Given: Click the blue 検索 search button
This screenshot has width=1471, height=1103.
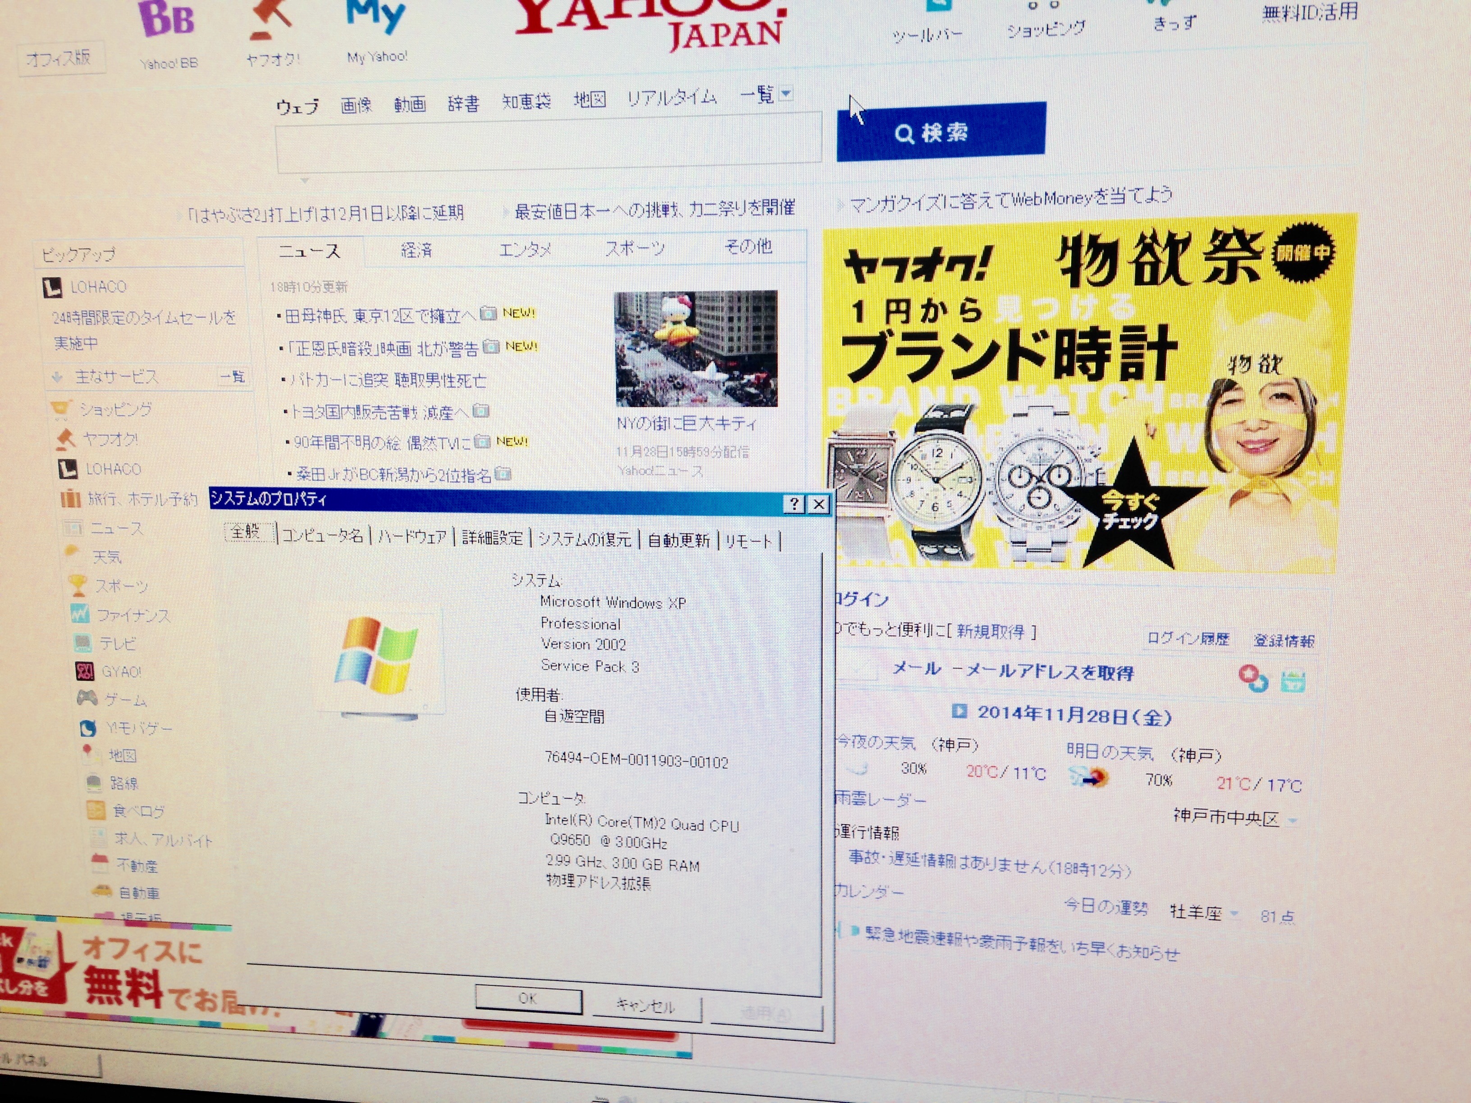Looking at the screenshot, I should 941,132.
